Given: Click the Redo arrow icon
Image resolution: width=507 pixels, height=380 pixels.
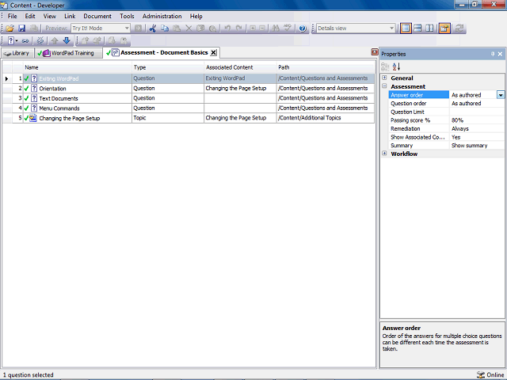Looking at the screenshot, I should point(239,28).
